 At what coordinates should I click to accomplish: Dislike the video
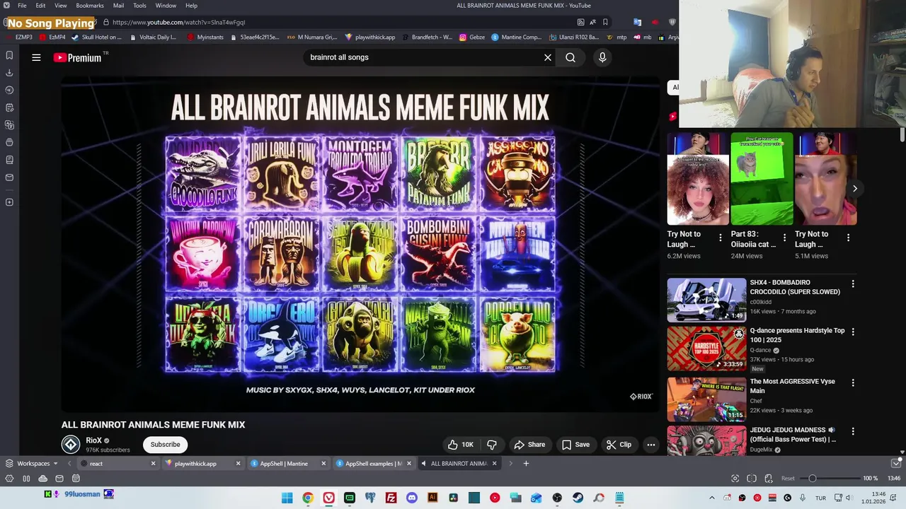click(492, 445)
